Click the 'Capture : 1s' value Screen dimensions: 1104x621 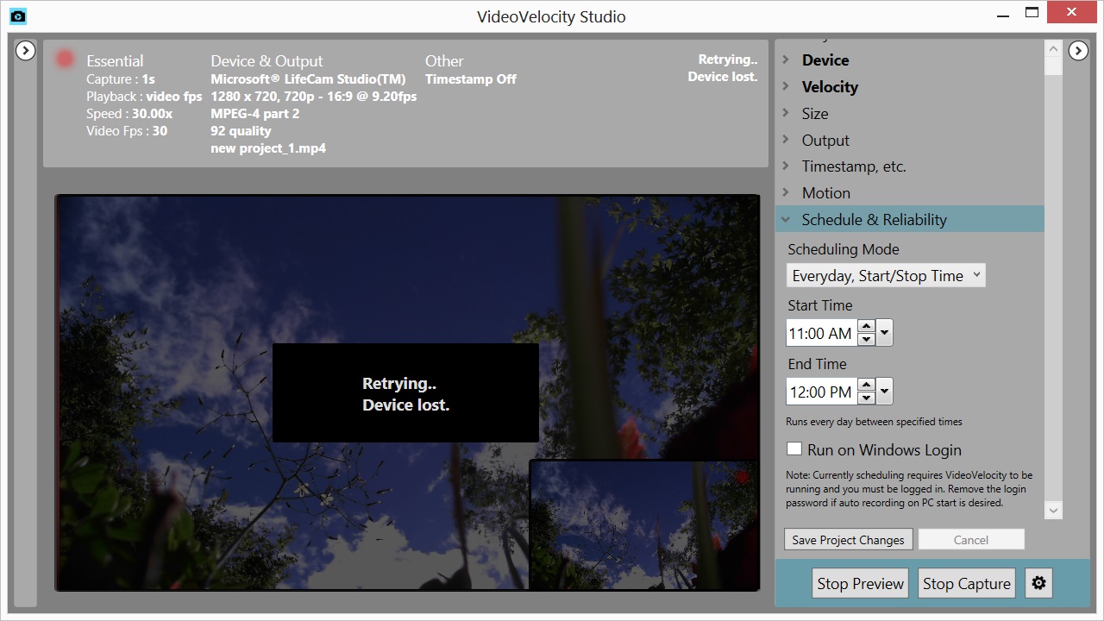(121, 79)
